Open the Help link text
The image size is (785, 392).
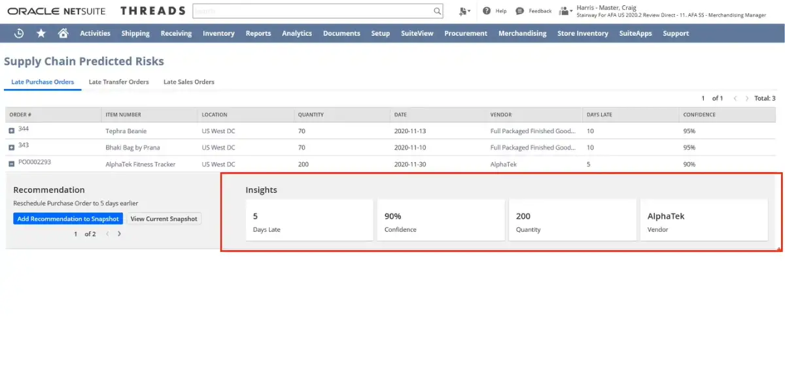501,11
